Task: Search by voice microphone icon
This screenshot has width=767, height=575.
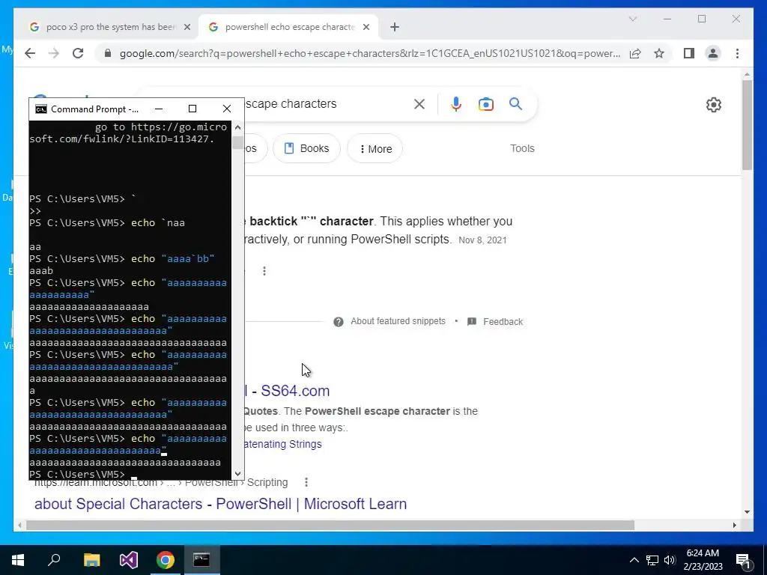Action: point(456,104)
